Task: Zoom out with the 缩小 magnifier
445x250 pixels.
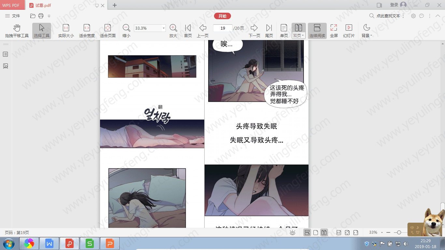Action: [126, 31]
